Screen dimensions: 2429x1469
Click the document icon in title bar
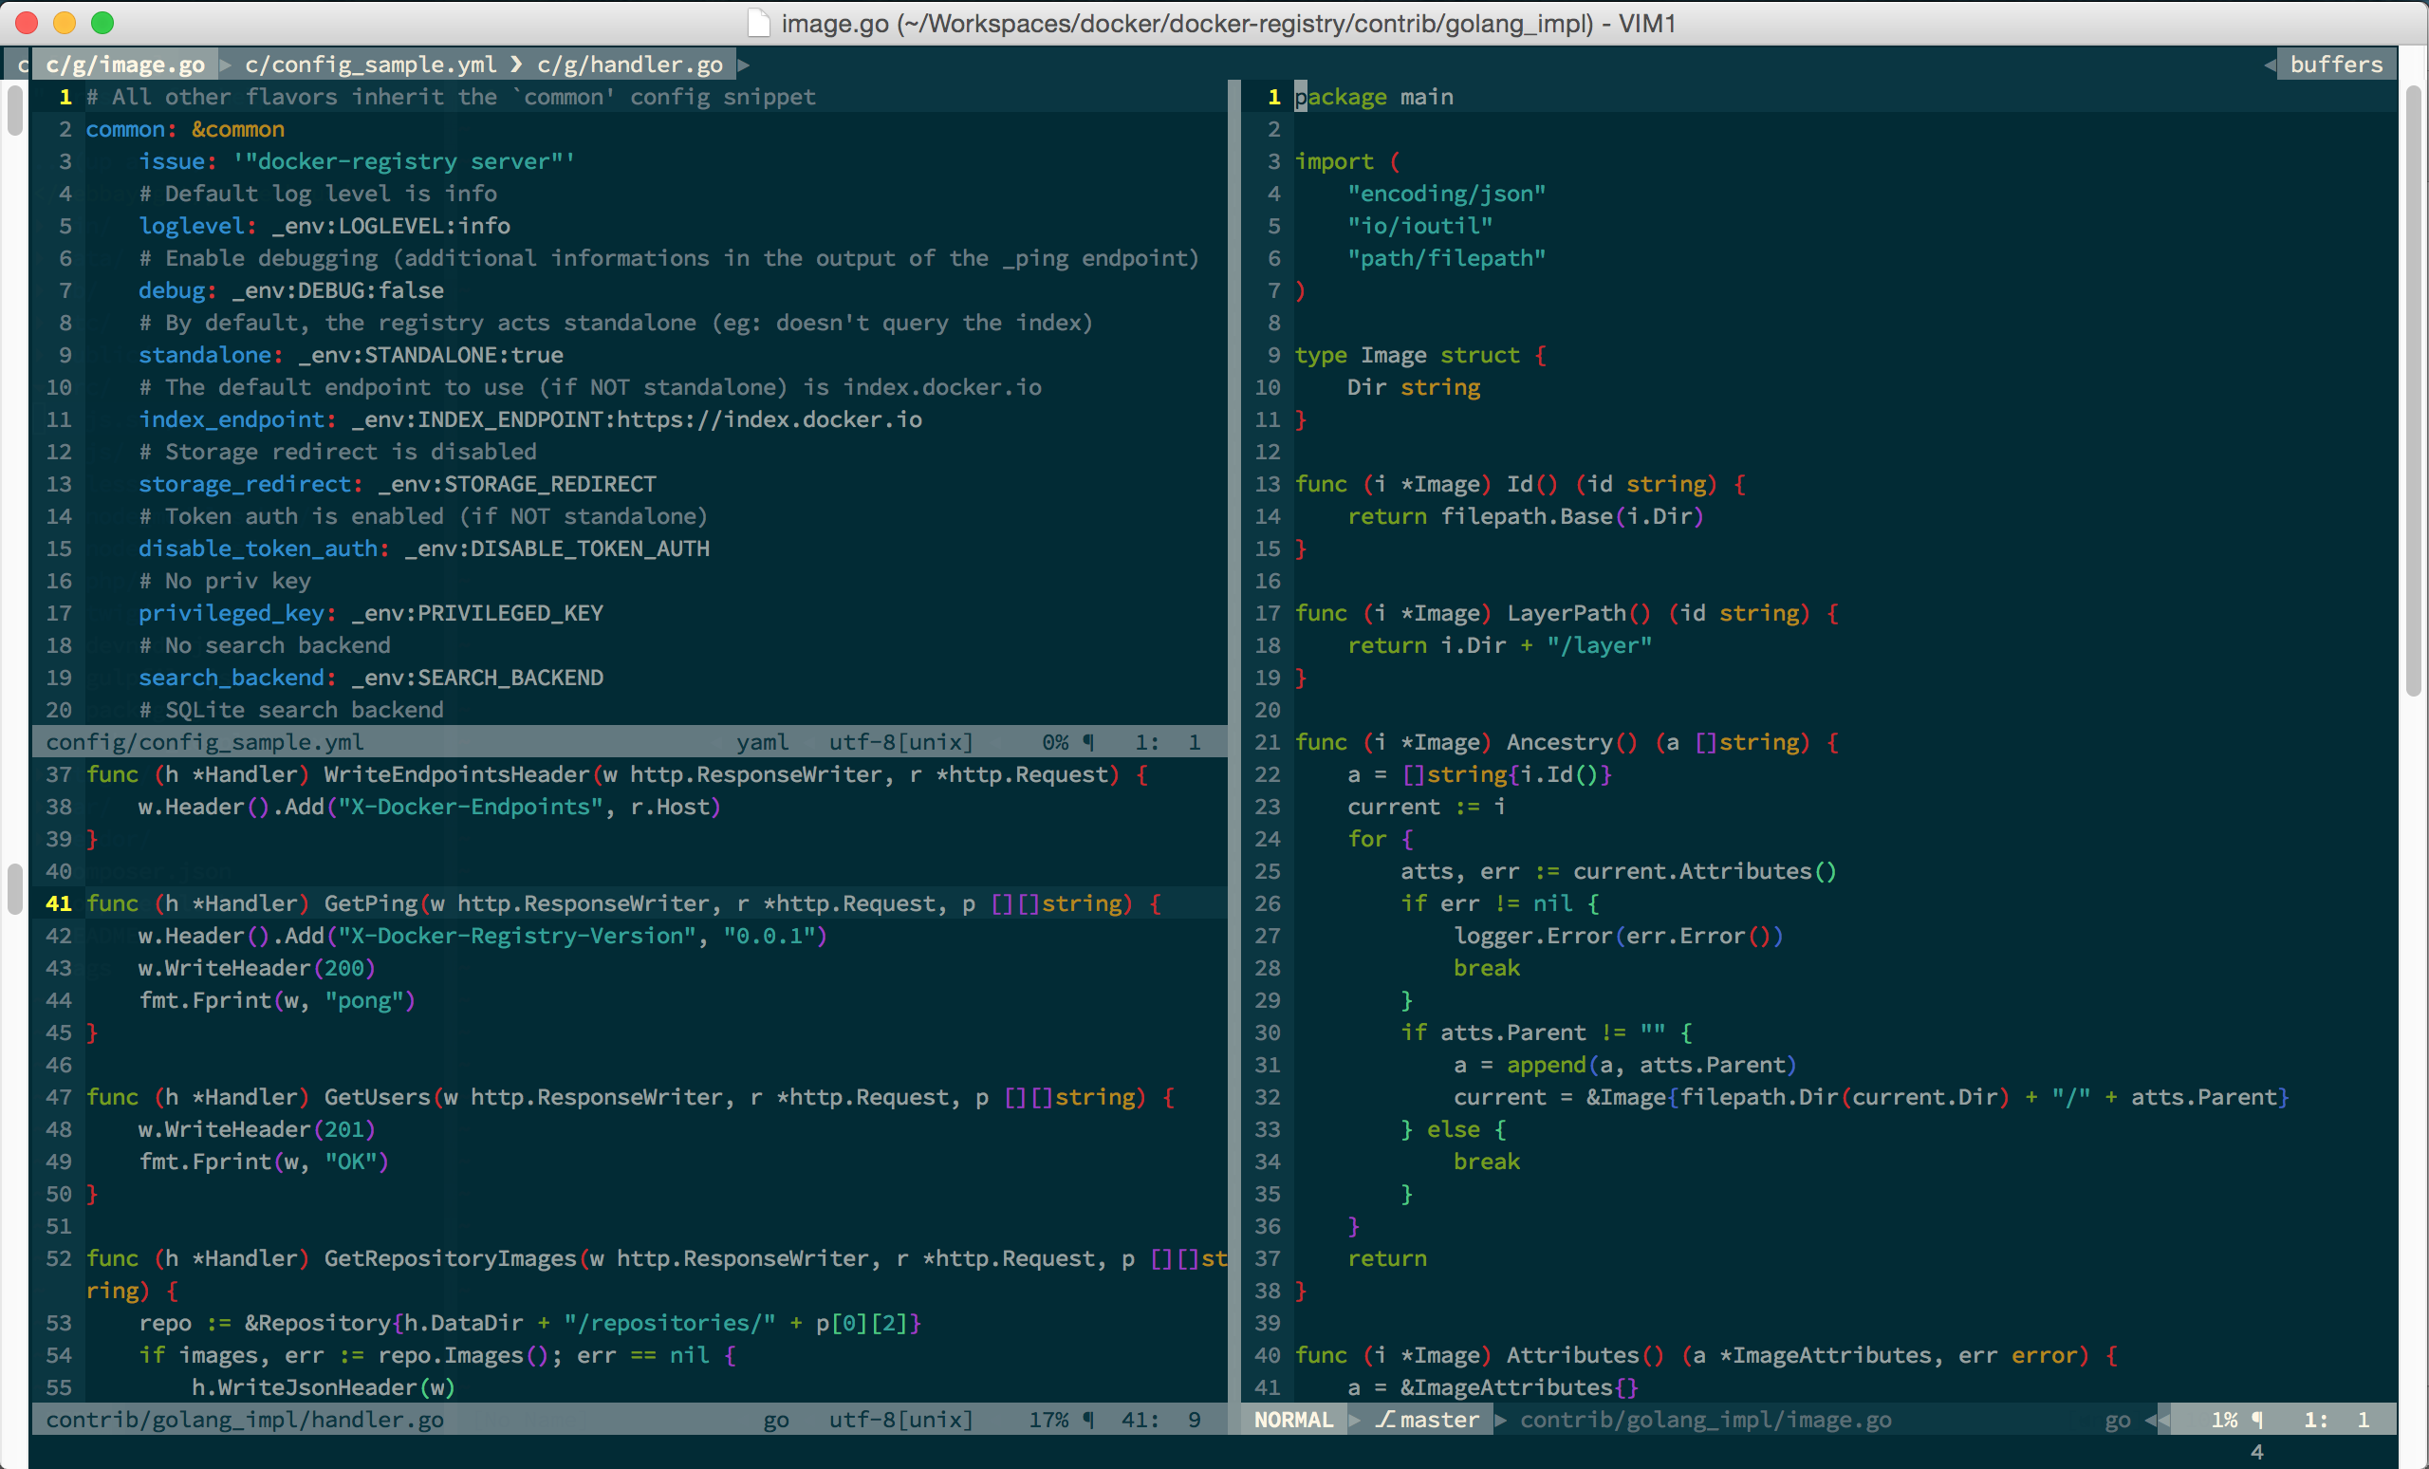758,23
